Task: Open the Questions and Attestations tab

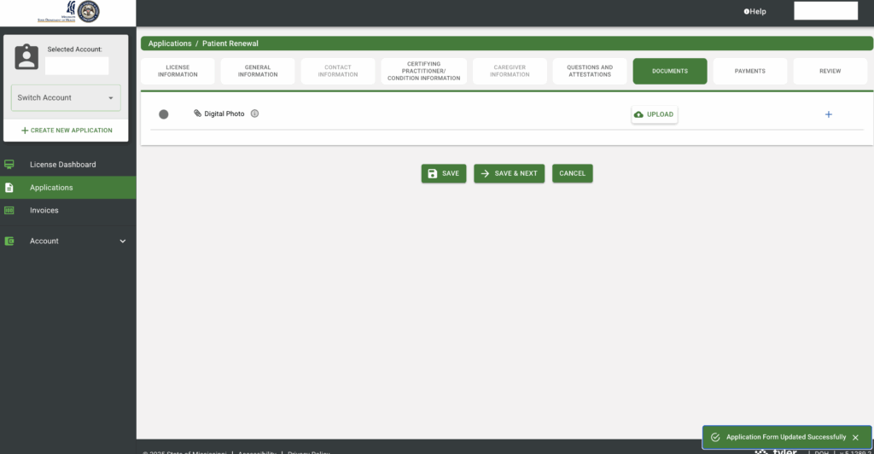Action: pyautogui.click(x=590, y=72)
